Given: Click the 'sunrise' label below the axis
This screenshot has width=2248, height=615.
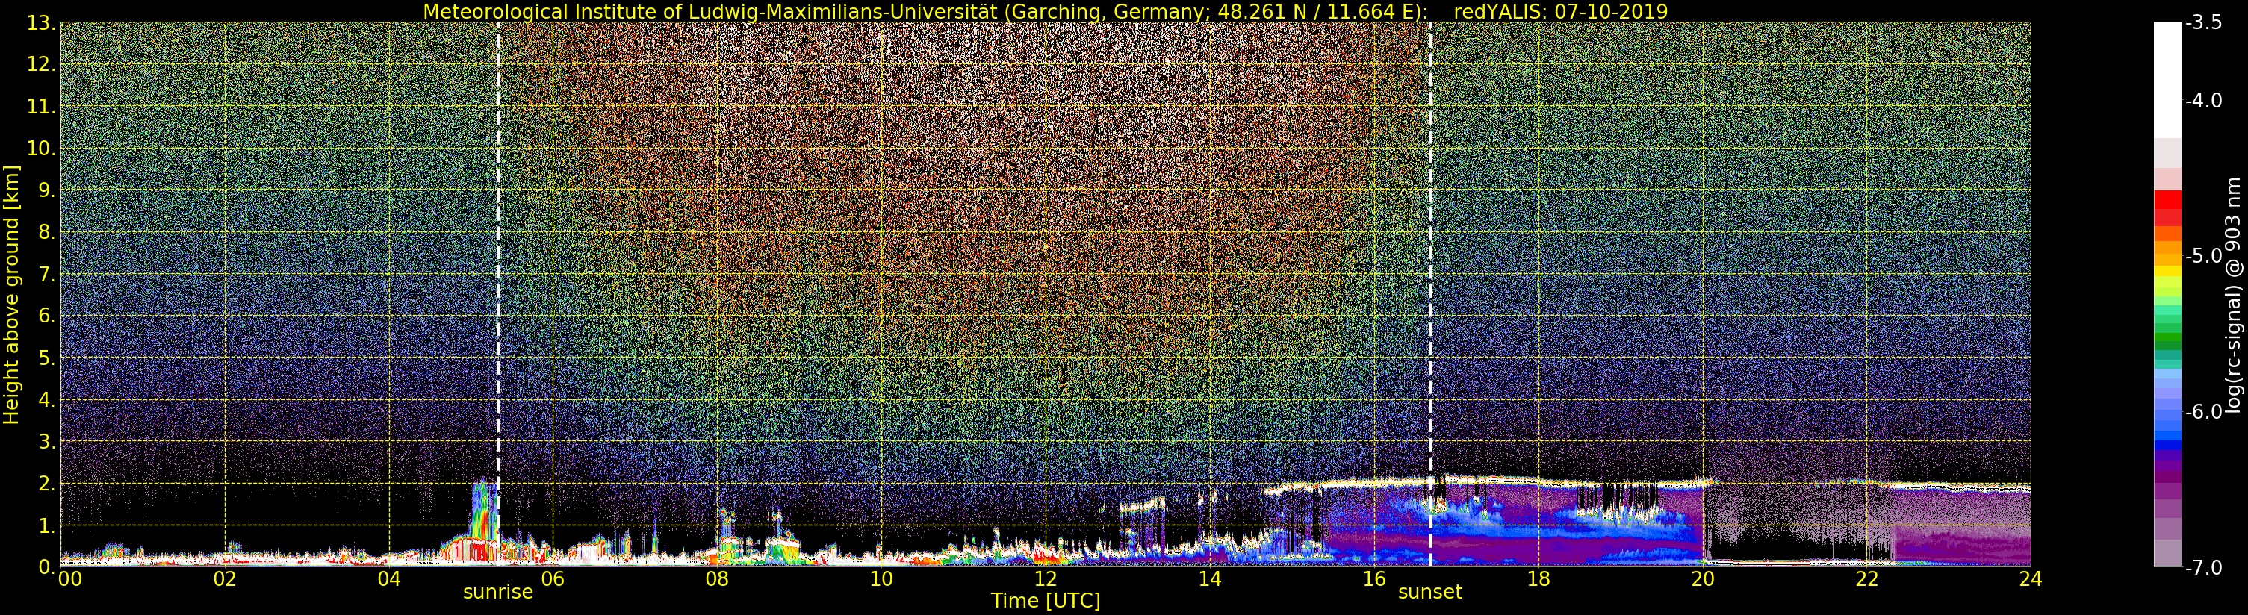Looking at the screenshot, I should (497, 591).
